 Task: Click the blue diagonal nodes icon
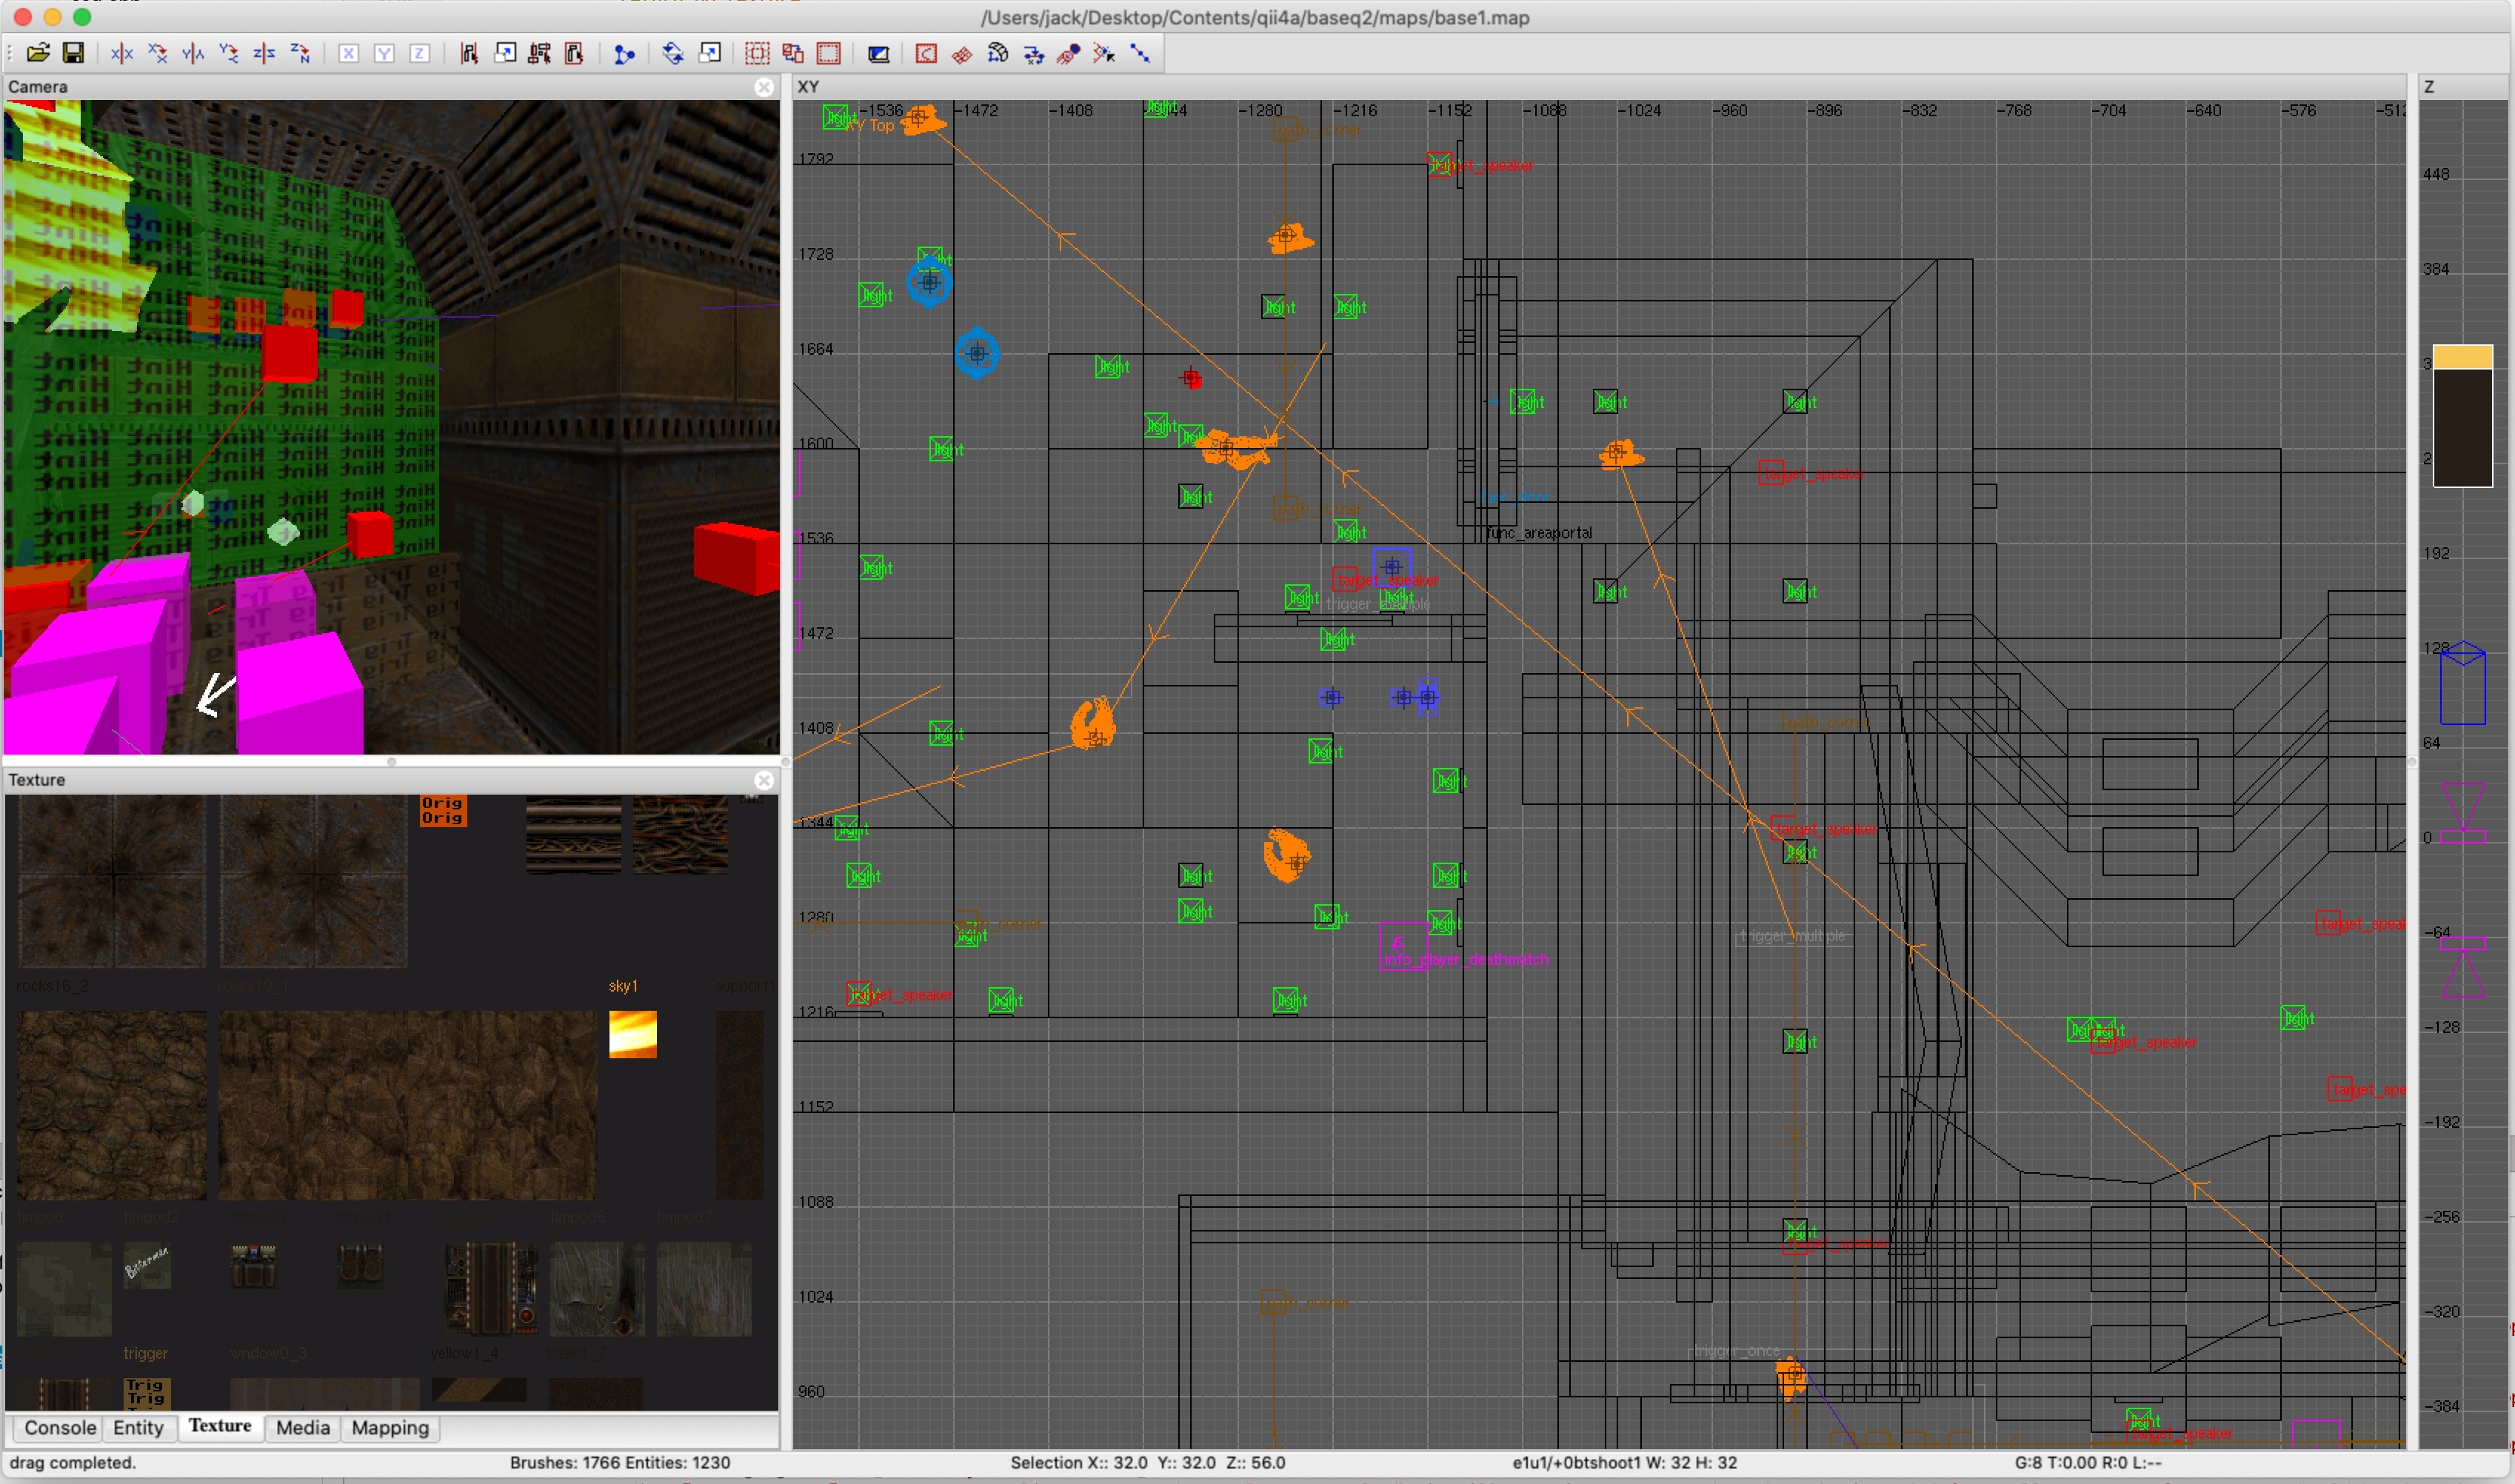[1140, 53]
